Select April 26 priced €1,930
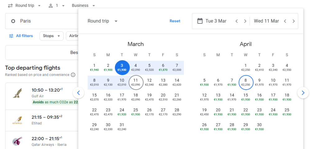The width and height of the screenshot is (318, 149). [204, 127]
